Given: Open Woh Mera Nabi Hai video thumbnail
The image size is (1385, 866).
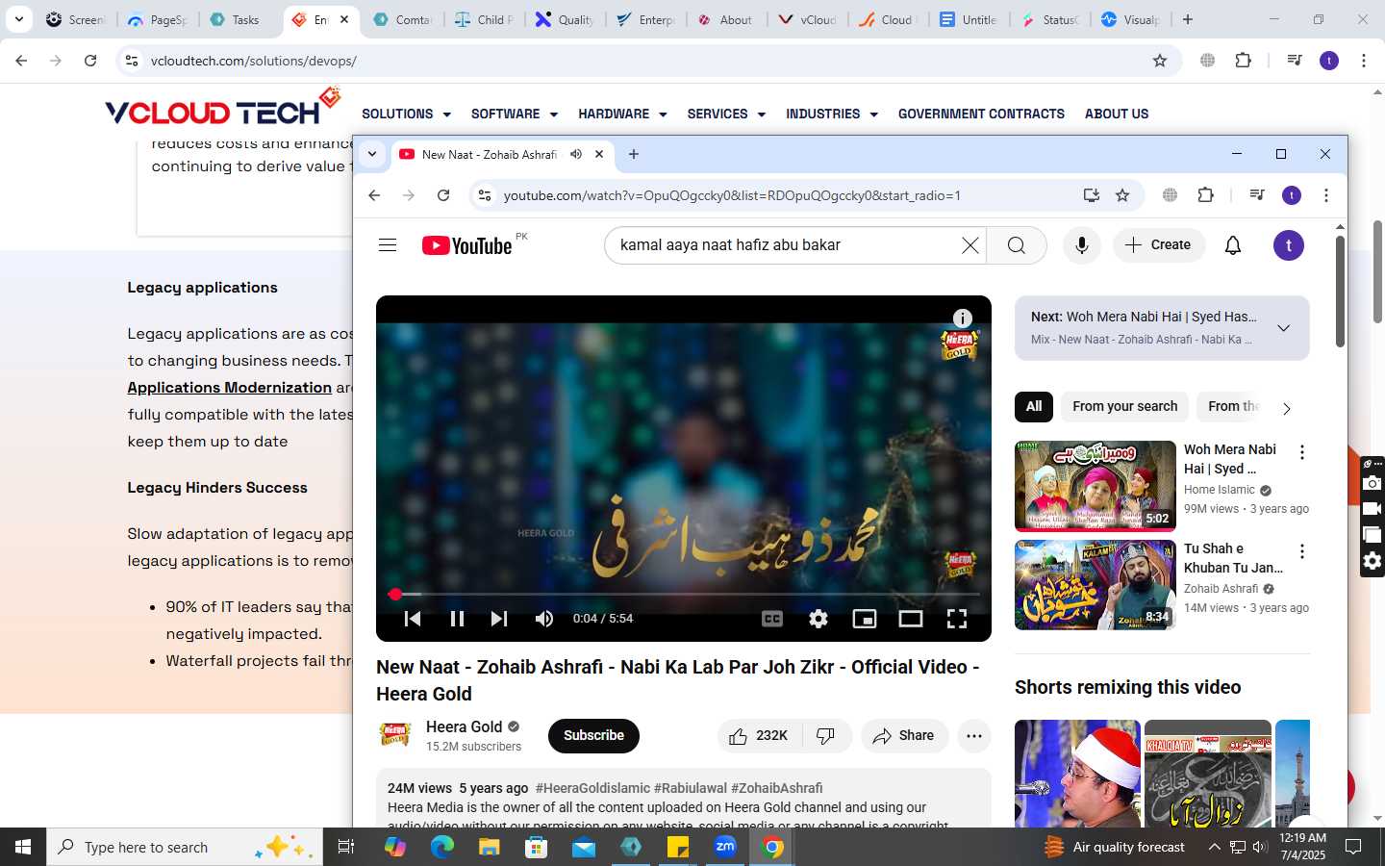Looking at the screenshot, I should click(1095, 486).
